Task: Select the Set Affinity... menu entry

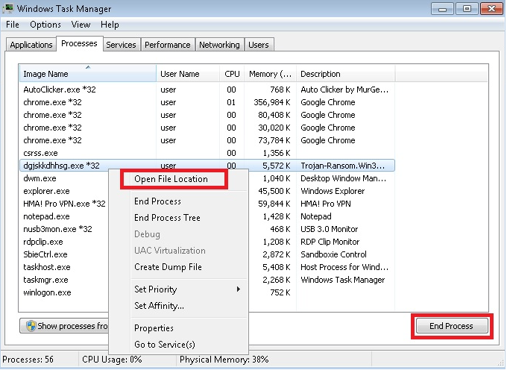Action: click(x=159, y=306)
